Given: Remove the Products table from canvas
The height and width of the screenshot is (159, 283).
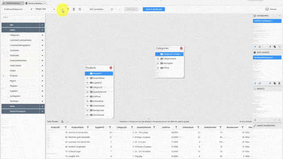Looking at the screenshot, I should [x=111, y=68].
